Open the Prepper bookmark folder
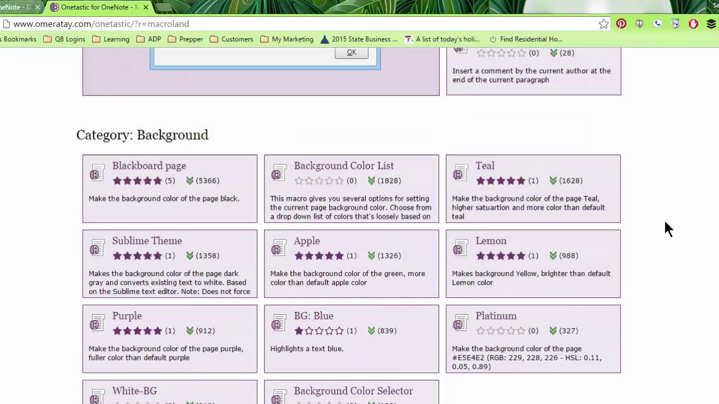This screenshot has height=404, width=719. tap(185, 39)
